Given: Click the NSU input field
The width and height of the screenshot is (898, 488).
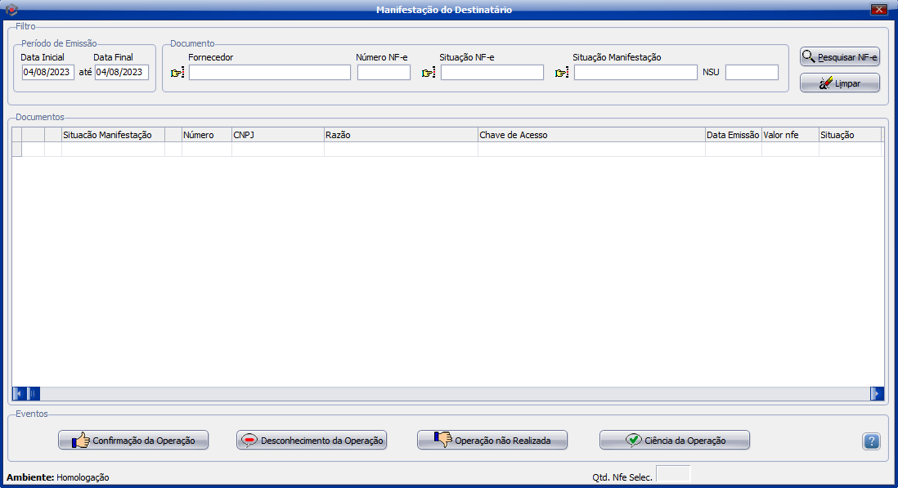Looking at the screenshot, I should tap(752, 73).
